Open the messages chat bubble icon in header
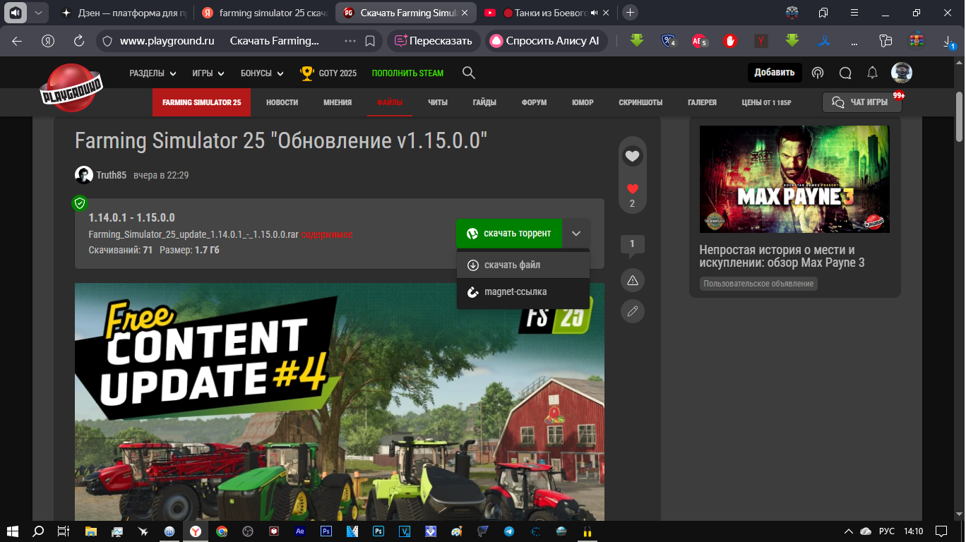Viewport: 966px width, 542px height. click(845, 73)
